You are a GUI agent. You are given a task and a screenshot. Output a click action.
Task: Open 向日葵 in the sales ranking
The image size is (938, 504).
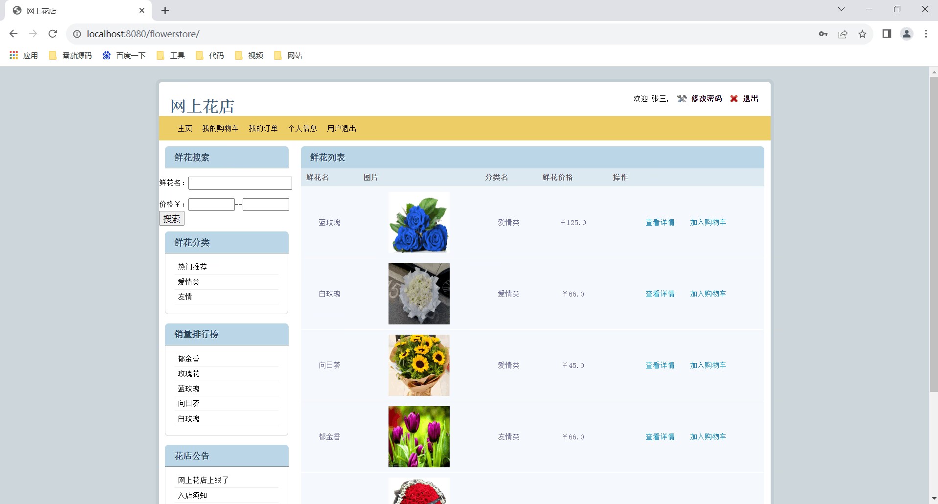[188, 403]
